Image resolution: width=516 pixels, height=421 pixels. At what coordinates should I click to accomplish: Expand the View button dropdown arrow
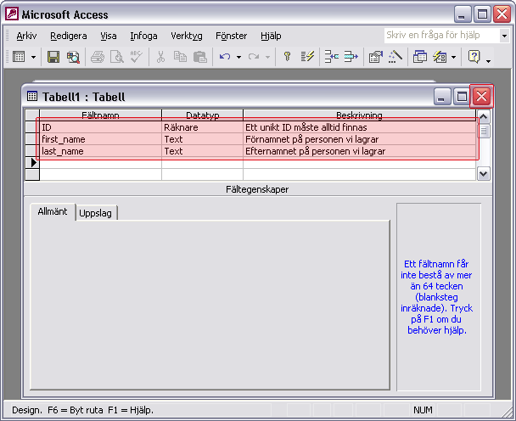point(34,57)
